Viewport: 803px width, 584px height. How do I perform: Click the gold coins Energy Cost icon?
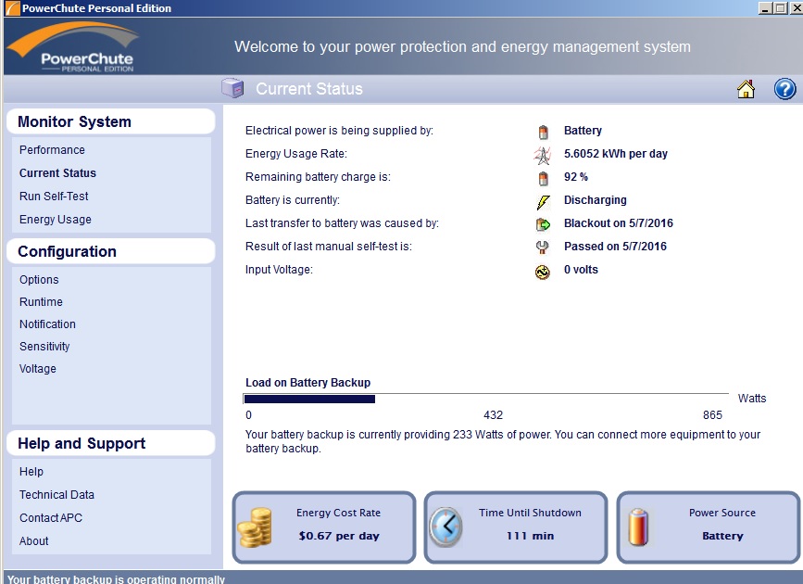[x=255, y=527]
